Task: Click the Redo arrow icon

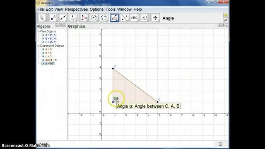Action: coord(225,20)
